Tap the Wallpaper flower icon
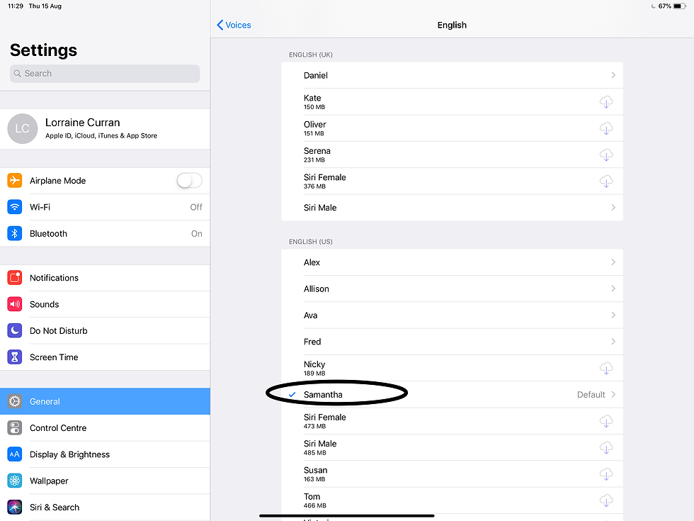694x521 pixels. click(x=15, y=481)
